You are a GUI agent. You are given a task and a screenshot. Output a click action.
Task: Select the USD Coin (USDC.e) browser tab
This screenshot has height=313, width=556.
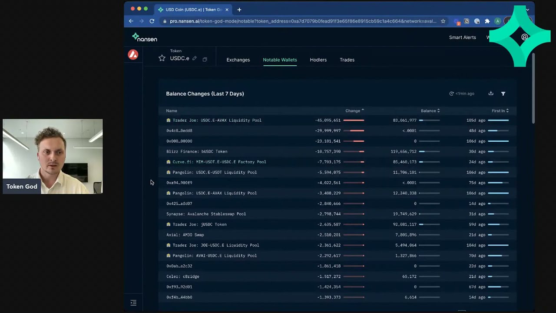(194, 10)
